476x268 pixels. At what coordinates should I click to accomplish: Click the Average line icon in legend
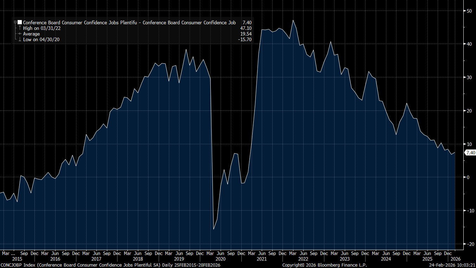point(20,34)
